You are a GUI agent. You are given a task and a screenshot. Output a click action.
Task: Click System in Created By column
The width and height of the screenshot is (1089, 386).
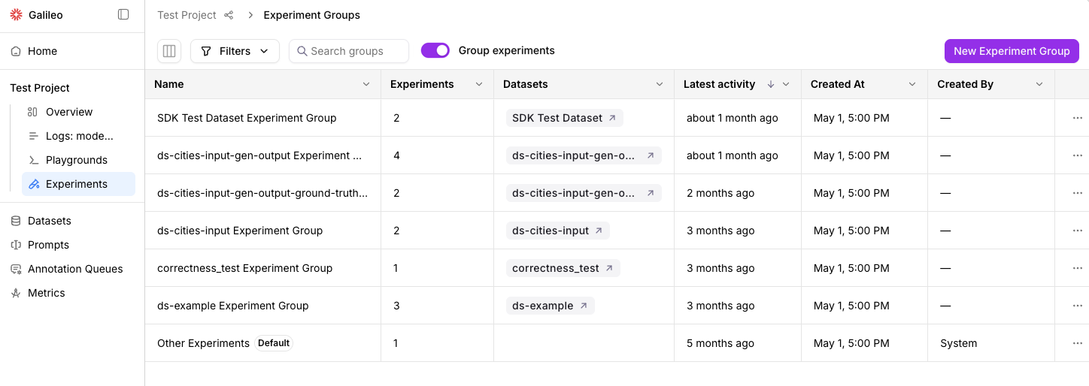click(959, 343)
